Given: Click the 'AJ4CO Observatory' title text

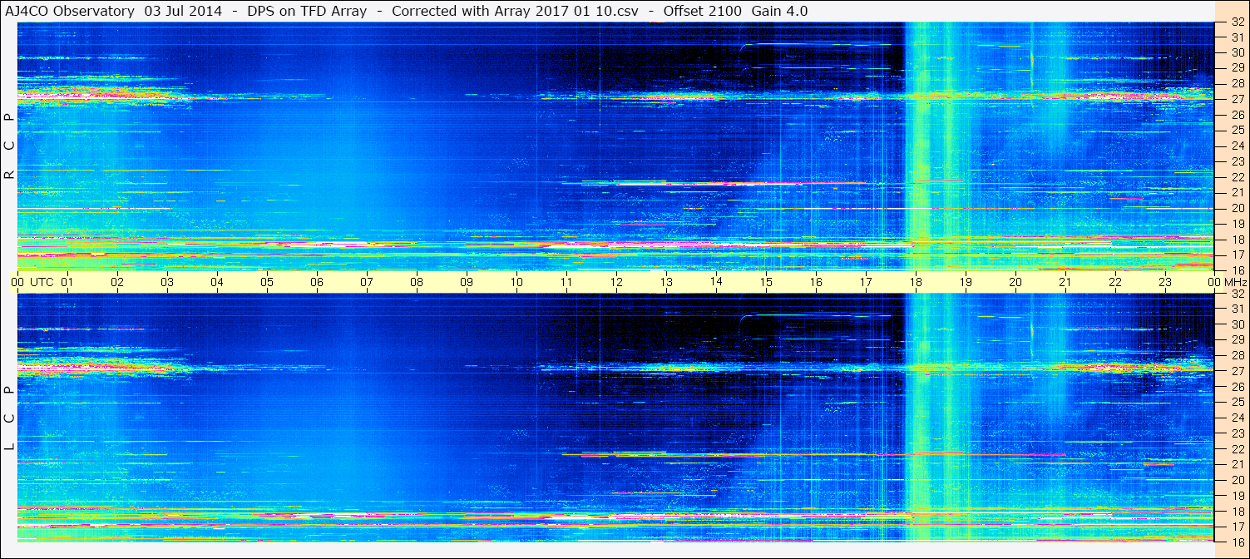Looking at the screenshot, I should 71,11.
